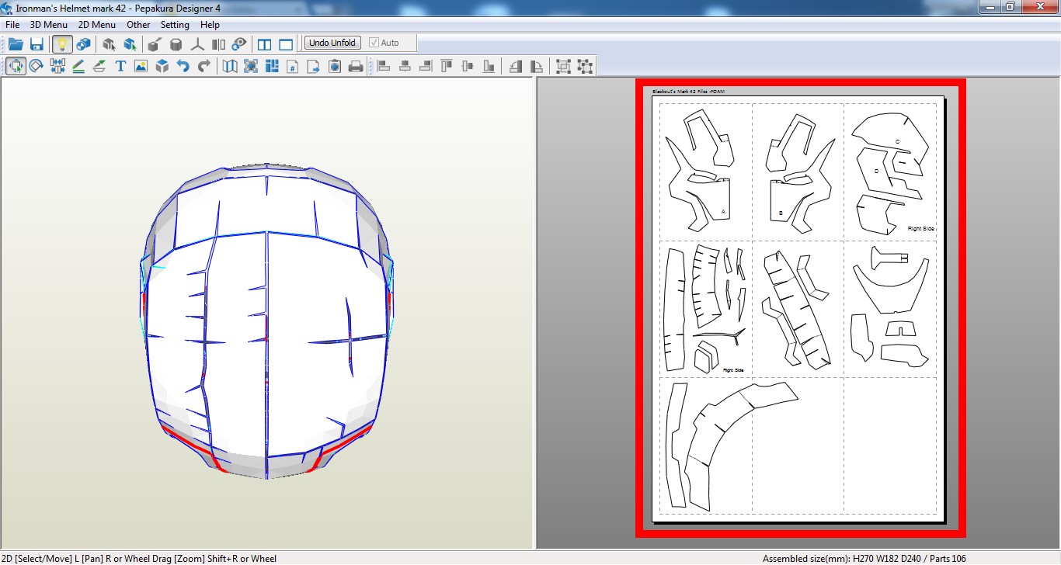1061x565 pixels.
Task: Click the cube with knife cut-edge icon
Action: click(x=155, y=43)
